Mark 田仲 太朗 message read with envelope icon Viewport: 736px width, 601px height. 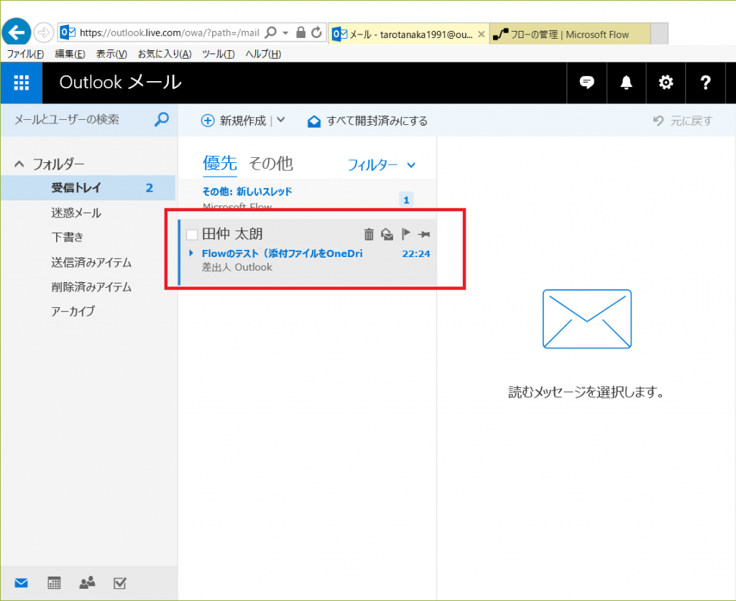coord(387,234)
